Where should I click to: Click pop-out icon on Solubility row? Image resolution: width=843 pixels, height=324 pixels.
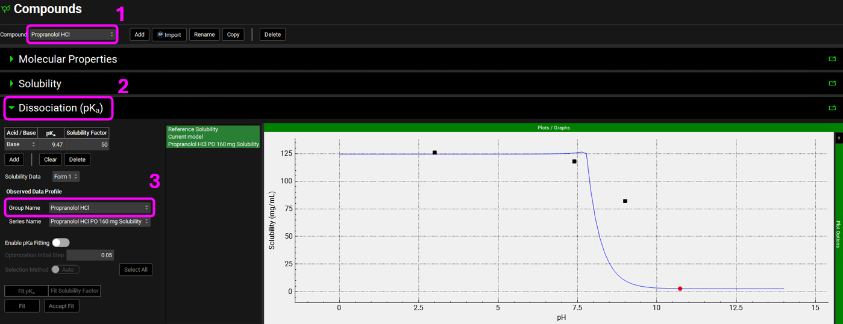point(832,84)
